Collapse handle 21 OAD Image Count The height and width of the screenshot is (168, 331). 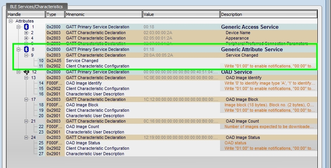pyautogui.click(x=26, y=121)
